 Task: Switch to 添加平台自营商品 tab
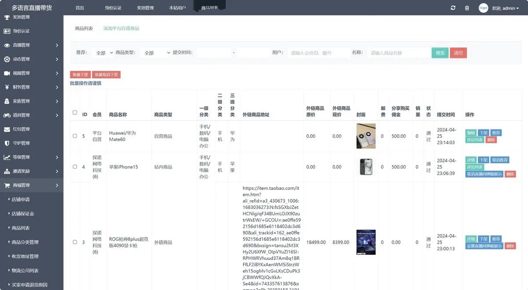point(121,28)
